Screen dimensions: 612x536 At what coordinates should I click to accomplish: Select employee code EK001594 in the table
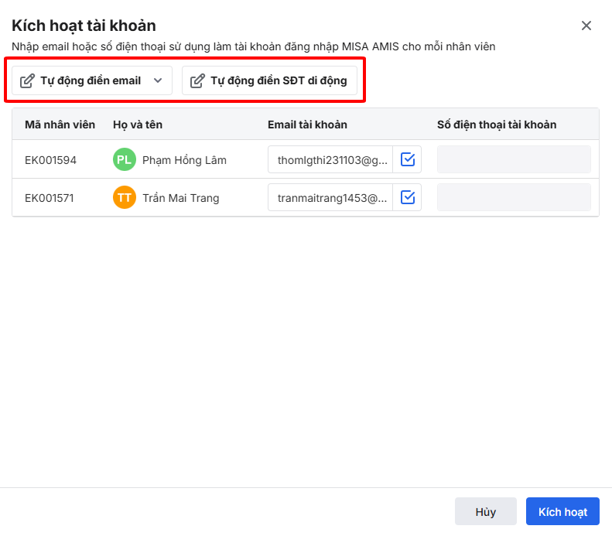tap(50, 160)
